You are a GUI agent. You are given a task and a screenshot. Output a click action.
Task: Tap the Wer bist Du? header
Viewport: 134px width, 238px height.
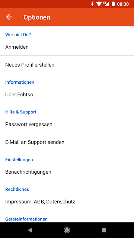pos(18,35)
